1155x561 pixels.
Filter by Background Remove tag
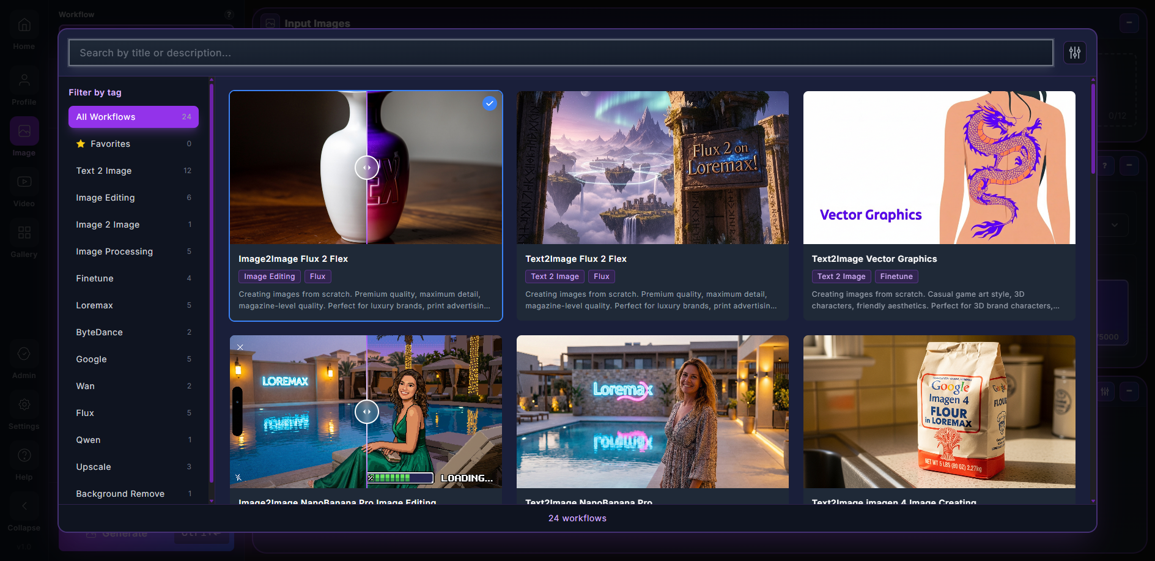click(x=133, y=494)
